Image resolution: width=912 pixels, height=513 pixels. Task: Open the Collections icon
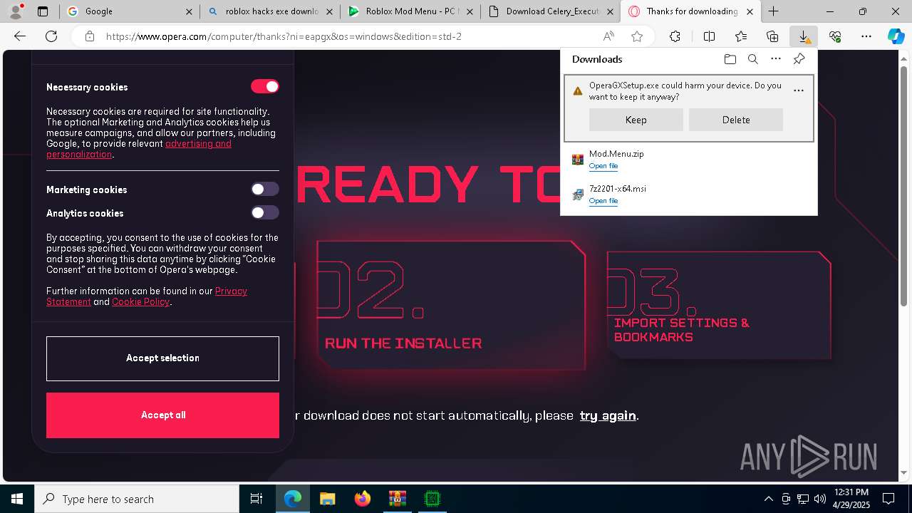[772, 36]
